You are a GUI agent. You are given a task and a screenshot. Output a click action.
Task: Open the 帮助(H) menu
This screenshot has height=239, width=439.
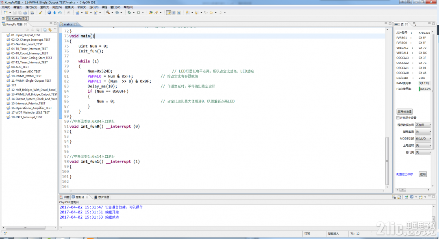click(128, 7)
